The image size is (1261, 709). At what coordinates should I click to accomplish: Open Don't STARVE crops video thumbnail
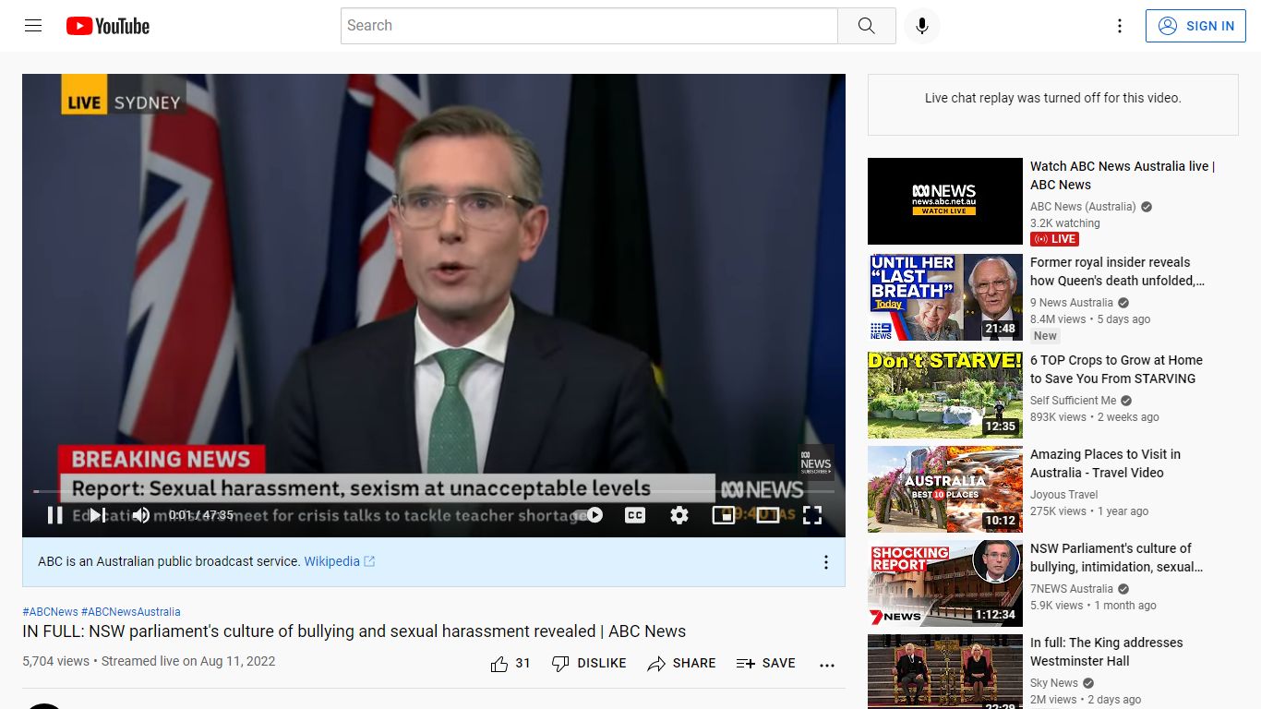[x=945, y=395]
